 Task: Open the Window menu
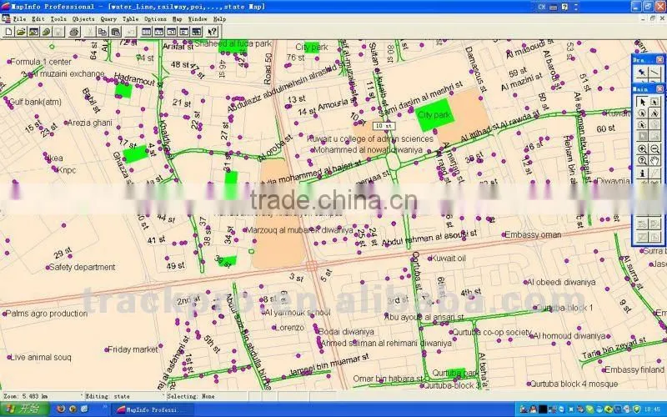(x=198, y=19)
